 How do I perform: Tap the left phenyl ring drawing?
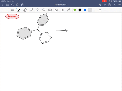tap(24, 33)
